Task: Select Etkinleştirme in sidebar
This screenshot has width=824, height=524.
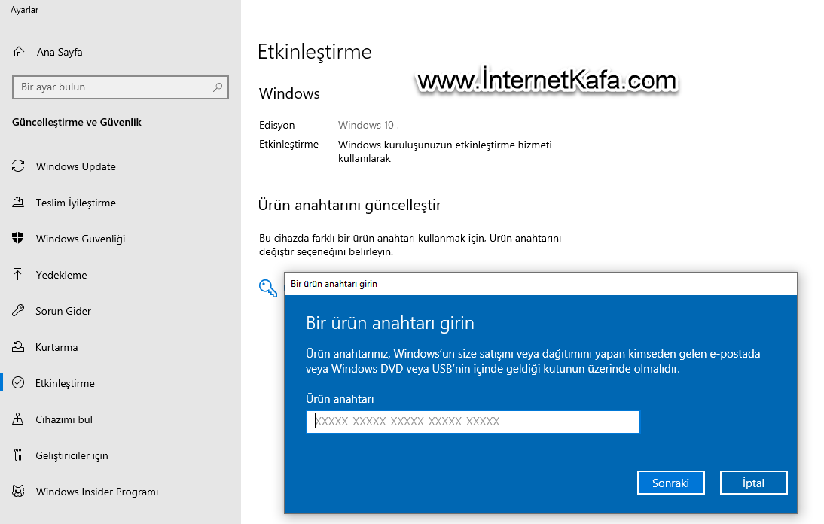Action: click(x=65, y=383)
